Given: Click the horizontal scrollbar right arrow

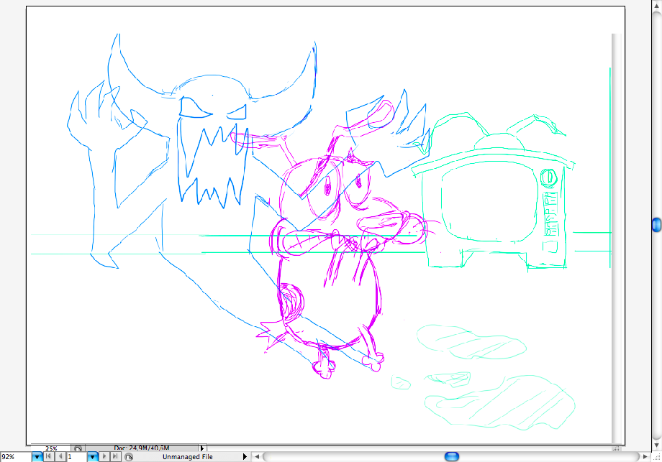Looking at the screenshot, I should pyautogui.click(x=645, y=457).
